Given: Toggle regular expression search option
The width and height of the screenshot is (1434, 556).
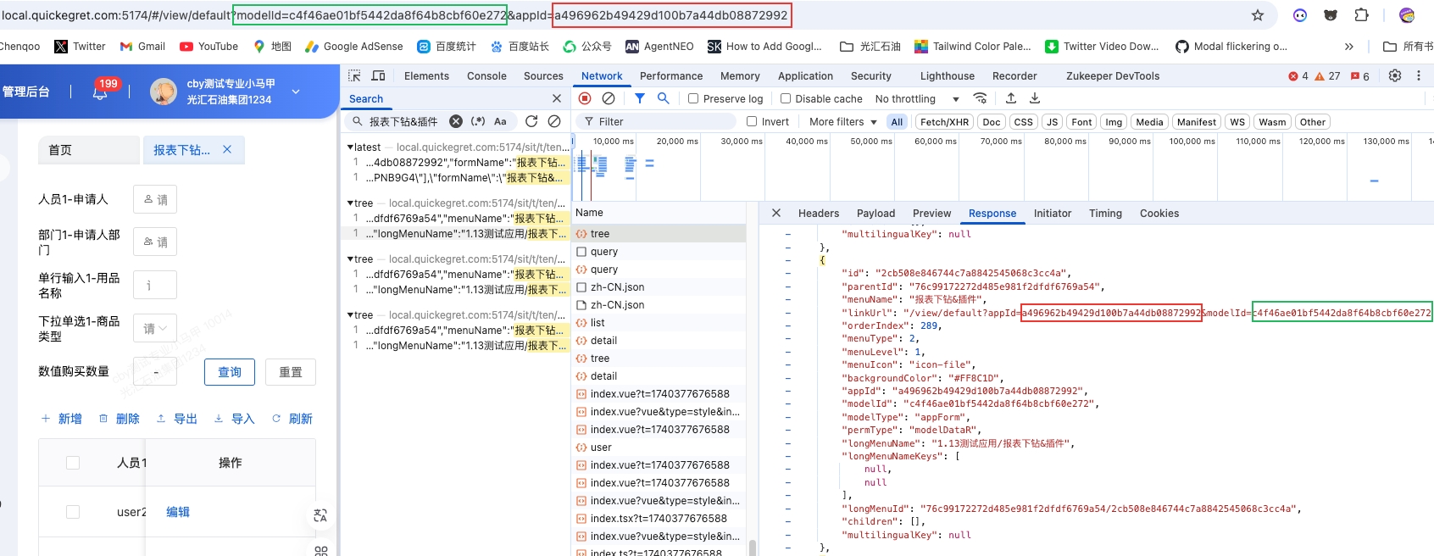Looking at the screenshot, I should [x=478, y=121].
